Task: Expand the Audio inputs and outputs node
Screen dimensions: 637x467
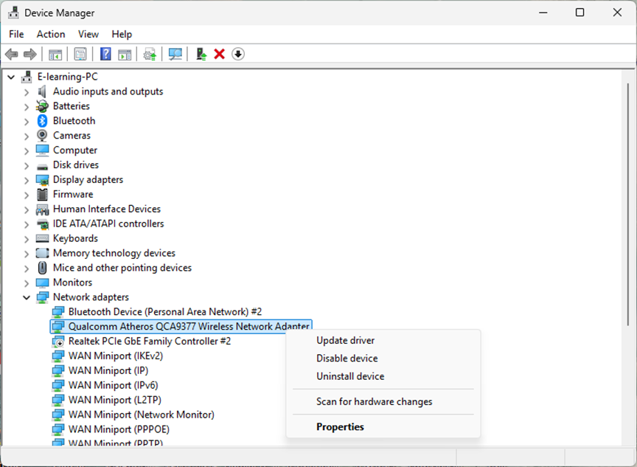Action: tap(27, 91)
